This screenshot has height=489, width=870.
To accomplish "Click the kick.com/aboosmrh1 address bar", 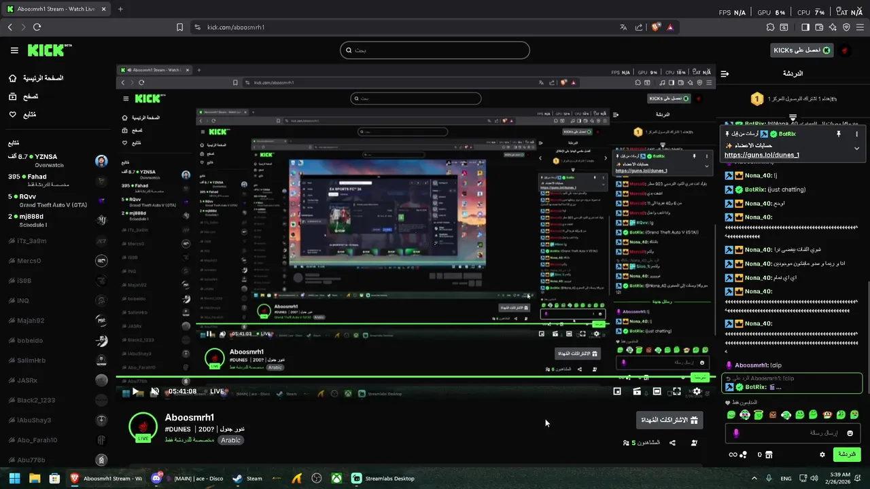I will pos(235,27).
